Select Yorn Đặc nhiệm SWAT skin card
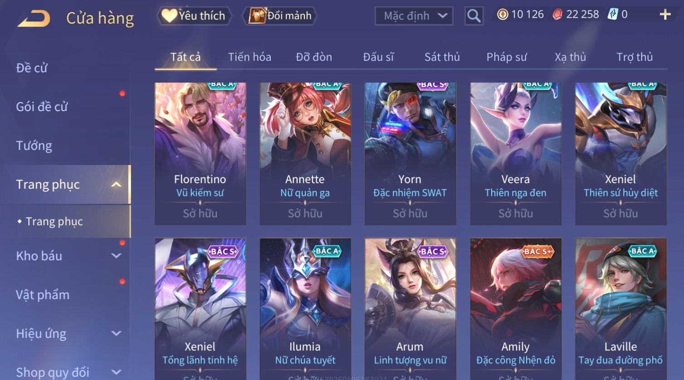The height and width of the screenshot is (380, 684). pyautogui.click(x=410, y=154)
